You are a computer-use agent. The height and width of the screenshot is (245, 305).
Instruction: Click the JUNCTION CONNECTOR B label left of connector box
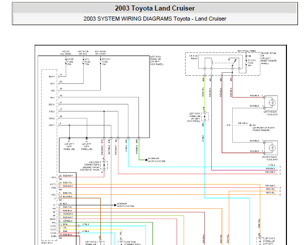pyautogui.click(x=90, y=166)
